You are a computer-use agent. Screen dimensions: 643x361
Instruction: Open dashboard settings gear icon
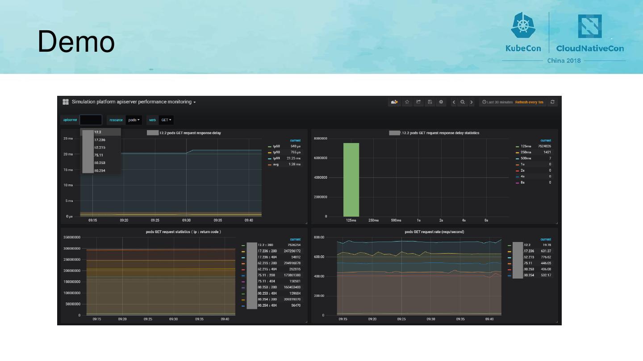click(441, 102)
